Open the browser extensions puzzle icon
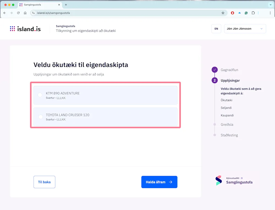The width and height of the screenshot is (275, 210). click(x=253, y=13)
